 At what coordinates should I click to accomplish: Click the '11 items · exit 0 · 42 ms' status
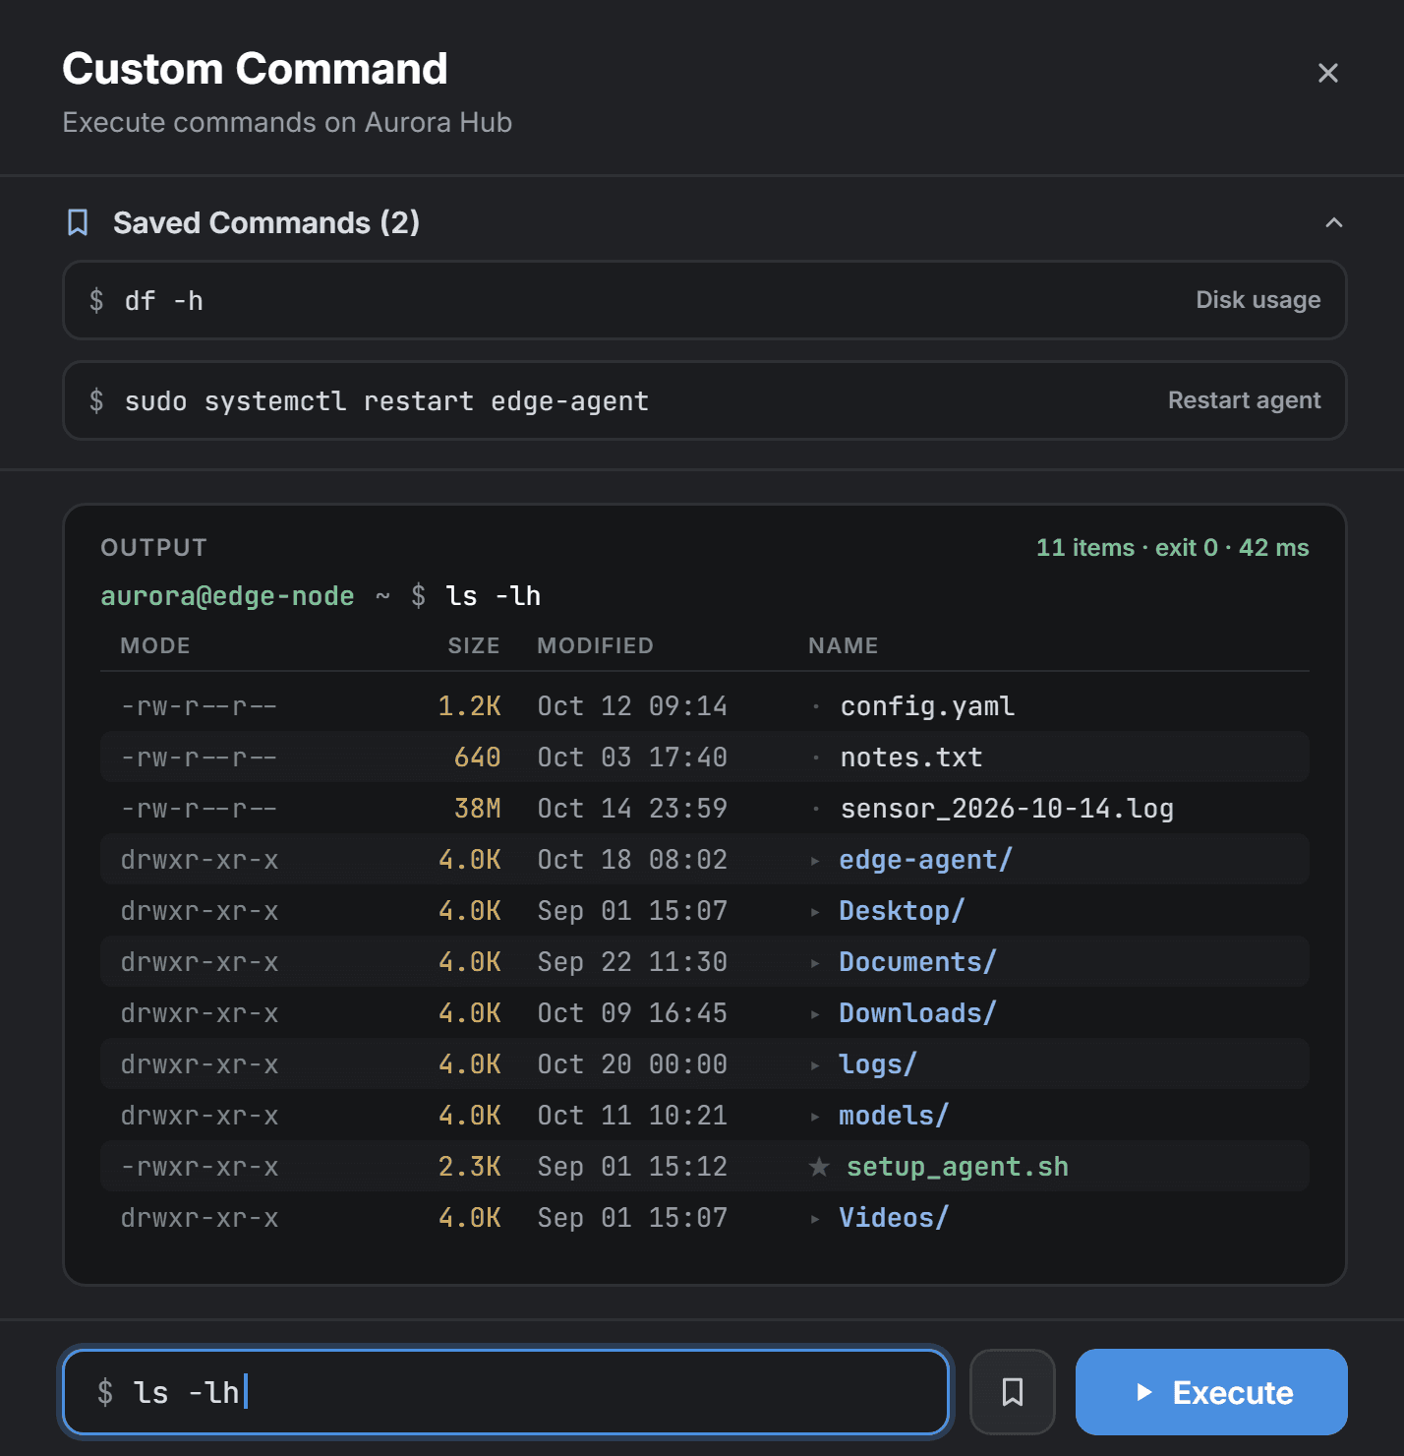(1172, 547)
